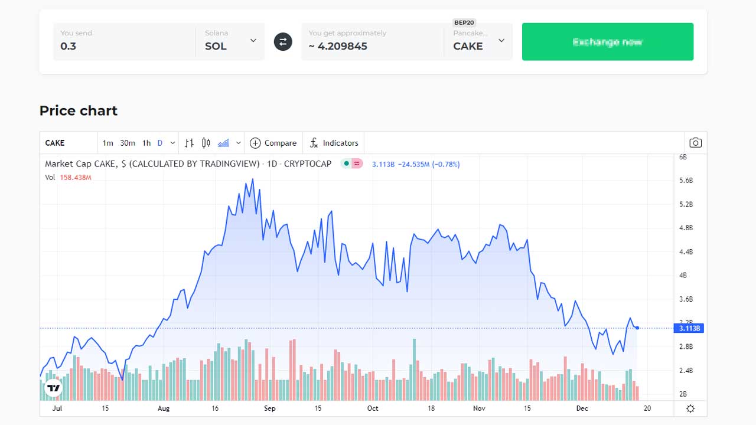The width and height of the screenshot is (756, 425).
Task: Open the SOL currency dropdown
Action: (x=230, y=41)
